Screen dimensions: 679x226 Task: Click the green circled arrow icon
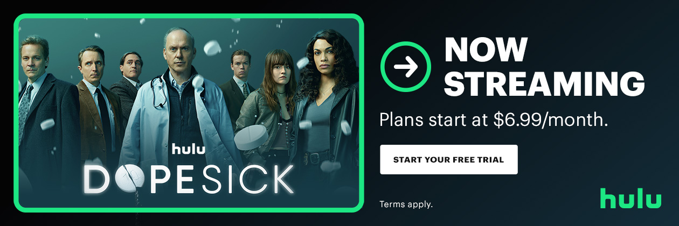tap(405, 66)
